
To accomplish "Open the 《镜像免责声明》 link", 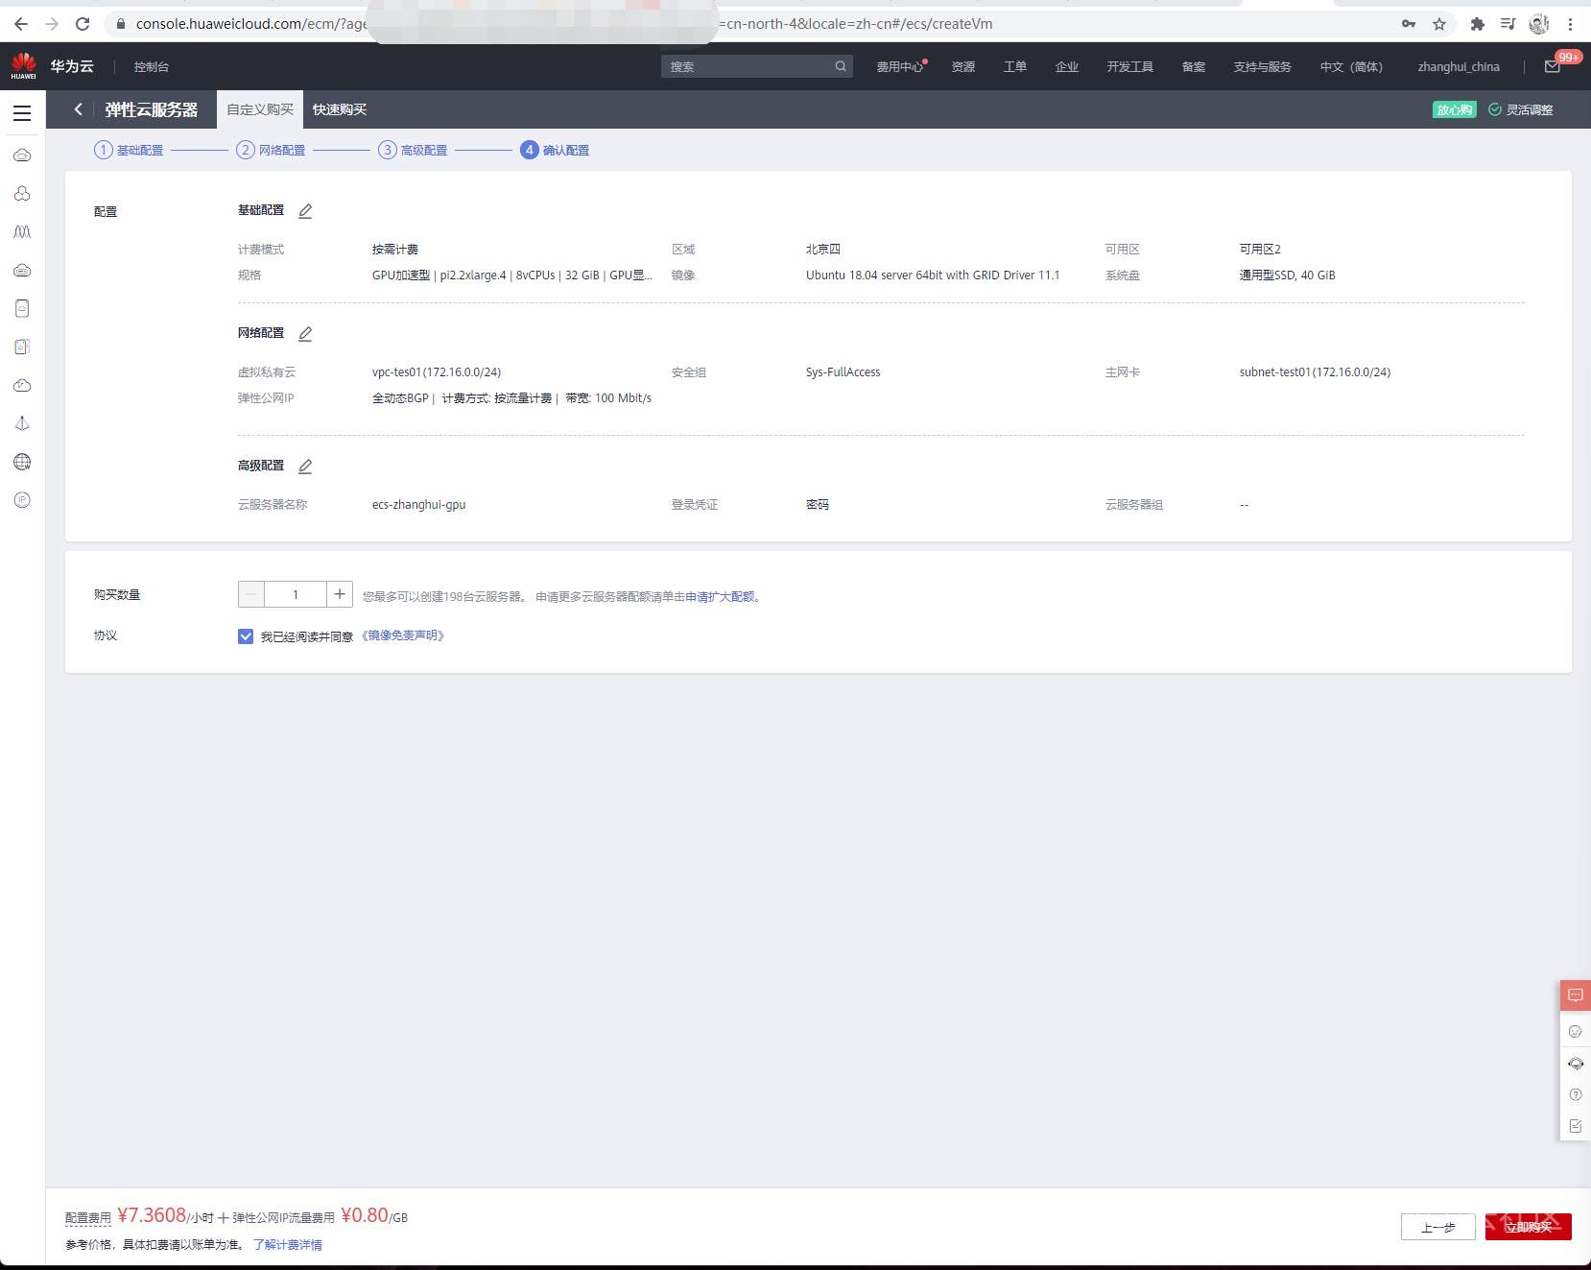I will pos(403,635).
